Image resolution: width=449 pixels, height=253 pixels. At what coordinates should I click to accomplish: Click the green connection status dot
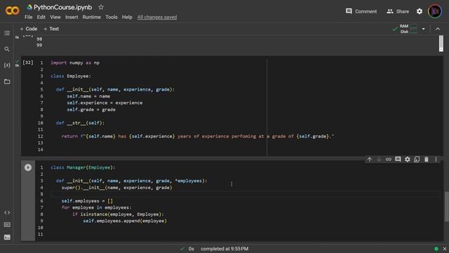click(436, 249)
